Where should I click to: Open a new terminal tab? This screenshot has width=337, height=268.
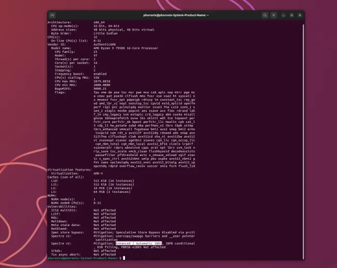[x=53, y=15]
